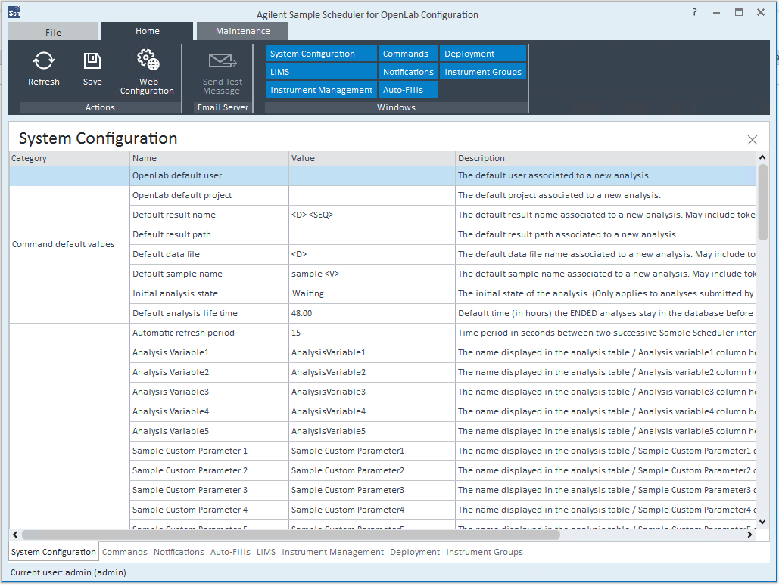Image resolution: width=779 pixels, height=586 pixels.
Task: Click the Instrument Management window button
Action: 321,90
